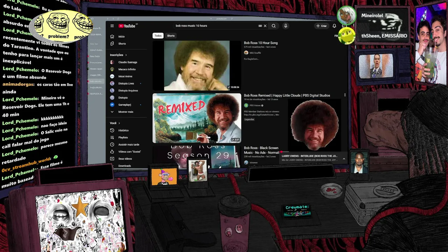This screenshot has width=448, height=252.
Task: Open the Gameplayrj channel avatar
Action: (x=112, y=105)
